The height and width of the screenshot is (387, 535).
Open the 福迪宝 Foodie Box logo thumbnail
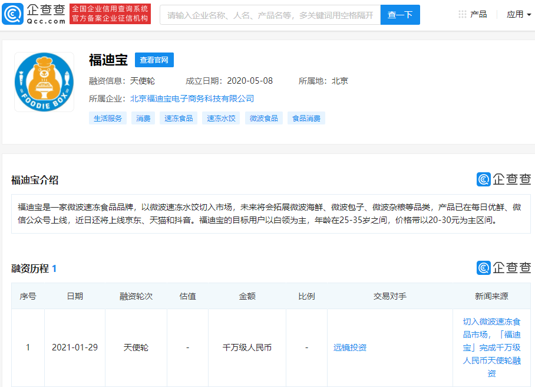44,82
